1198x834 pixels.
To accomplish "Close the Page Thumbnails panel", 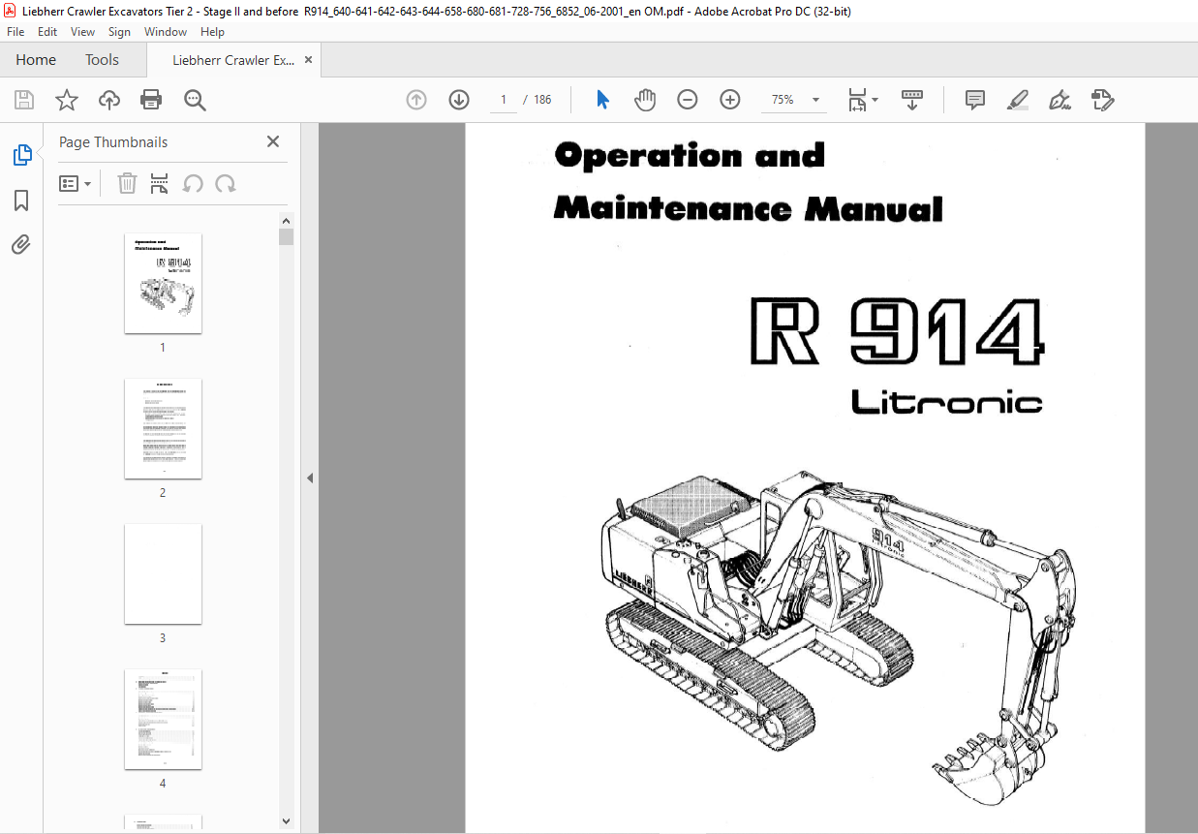I will [x=273, y=141].
